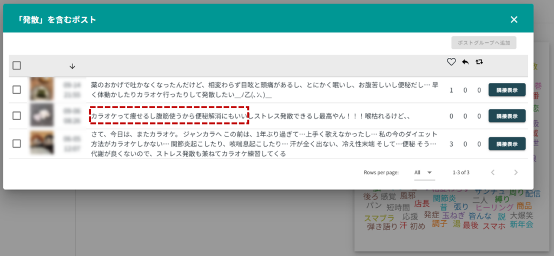This screenshot has width=554, height=256.
Task: Check the first post starting with 薬のおかげで
Action: (x=17, y=90)
